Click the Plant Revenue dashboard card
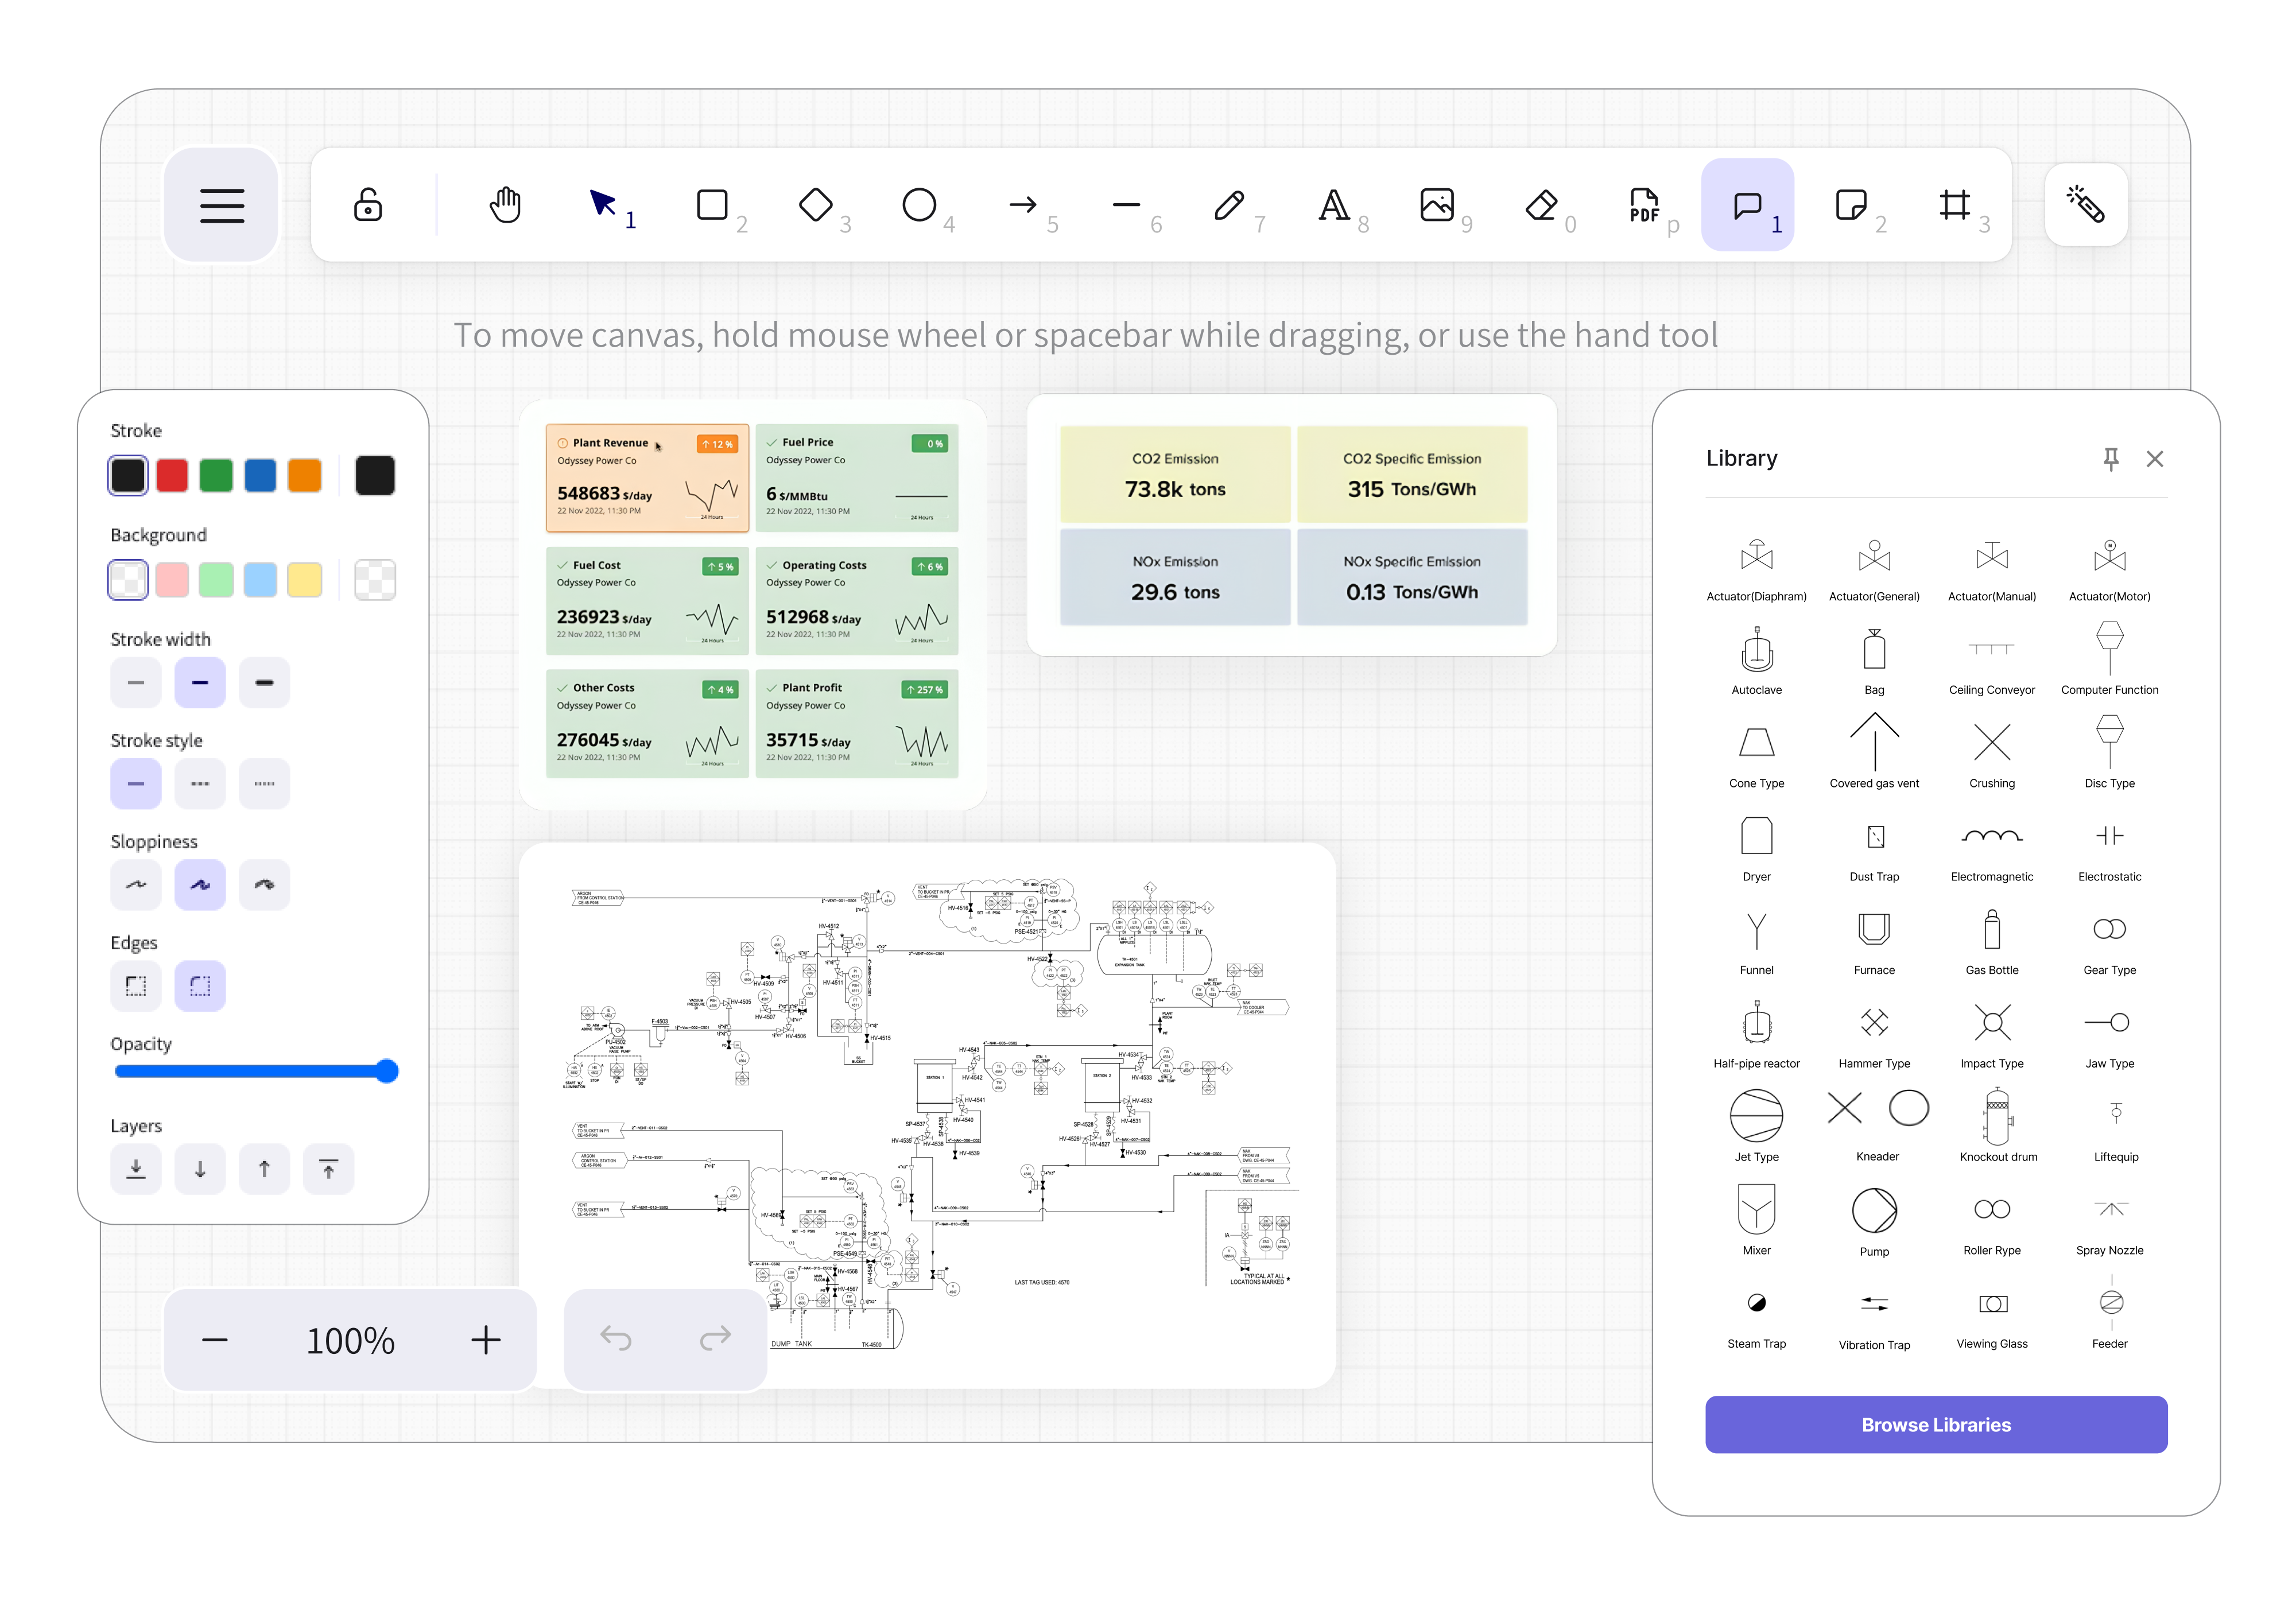The width and height of the screenshot is (2296, 1607). click(x=647, y=478)
